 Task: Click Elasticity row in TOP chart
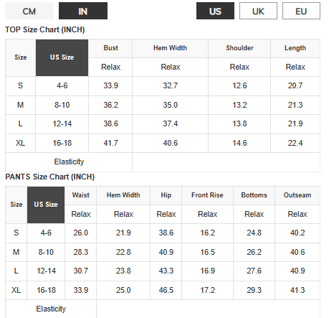(163, 162)
